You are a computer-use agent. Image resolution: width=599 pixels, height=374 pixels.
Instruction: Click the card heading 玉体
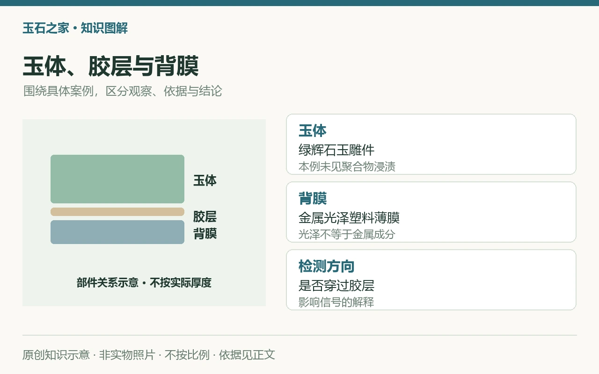pyautogui.click(x=313, y=131)
